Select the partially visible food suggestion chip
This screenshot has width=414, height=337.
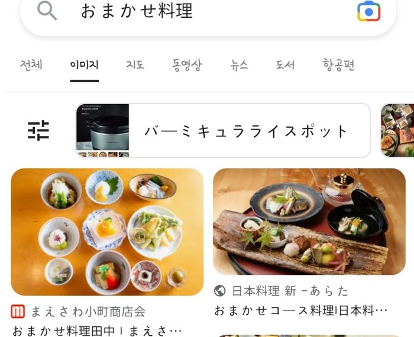pos(397,131)
